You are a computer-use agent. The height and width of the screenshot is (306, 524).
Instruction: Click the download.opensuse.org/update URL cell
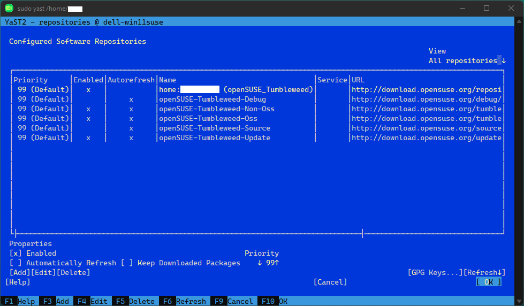427,138
